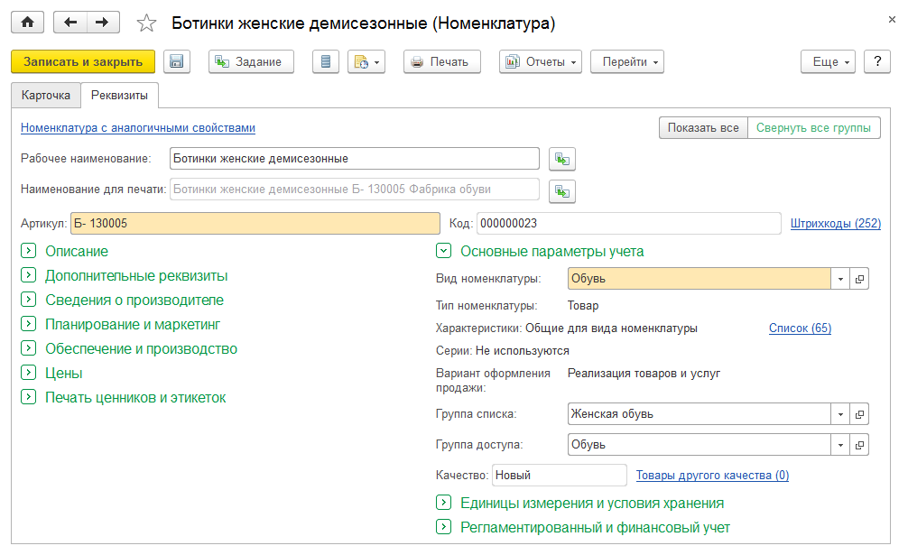The width and height of the screenshot is (908, 555).
Task: Expand the Цены group
Action: pyautogui.click(x=28, y=374)
